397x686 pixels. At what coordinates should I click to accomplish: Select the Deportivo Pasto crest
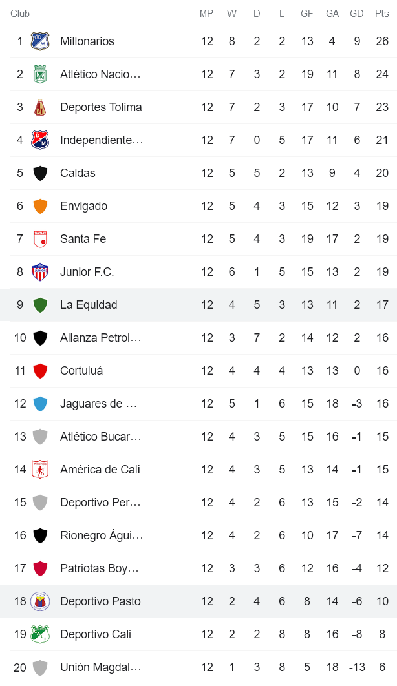(40, 601)
